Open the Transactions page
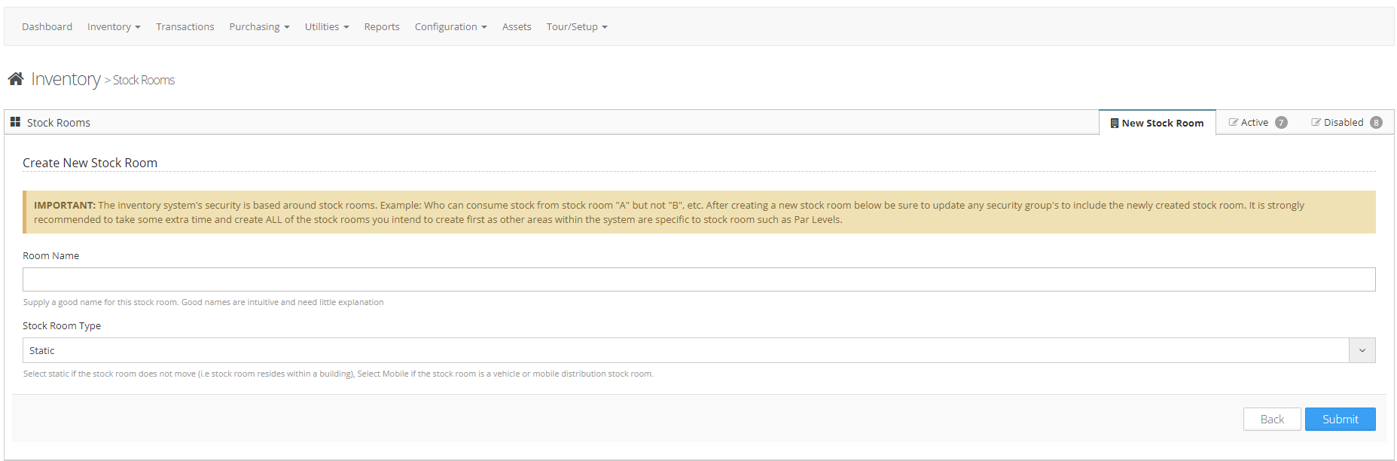Screen dimensions: 1397x461 185,27
